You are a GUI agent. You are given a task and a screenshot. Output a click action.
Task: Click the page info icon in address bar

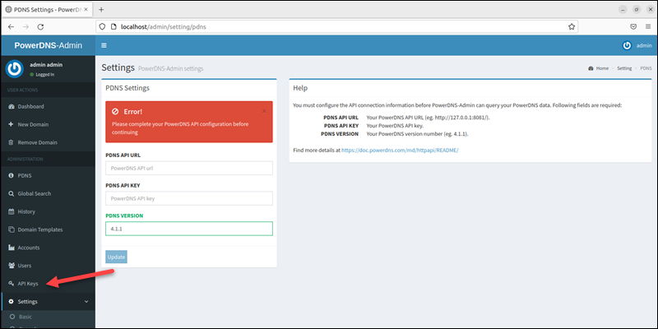[x=113, y=27]
